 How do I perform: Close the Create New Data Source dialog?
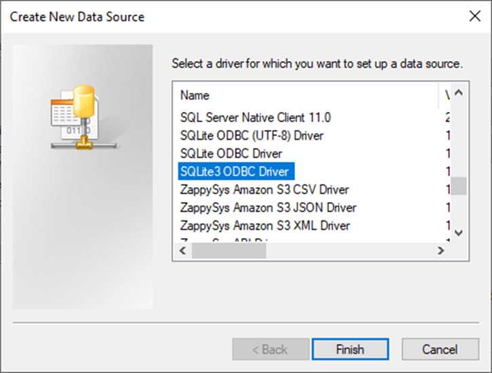[473, 16]
